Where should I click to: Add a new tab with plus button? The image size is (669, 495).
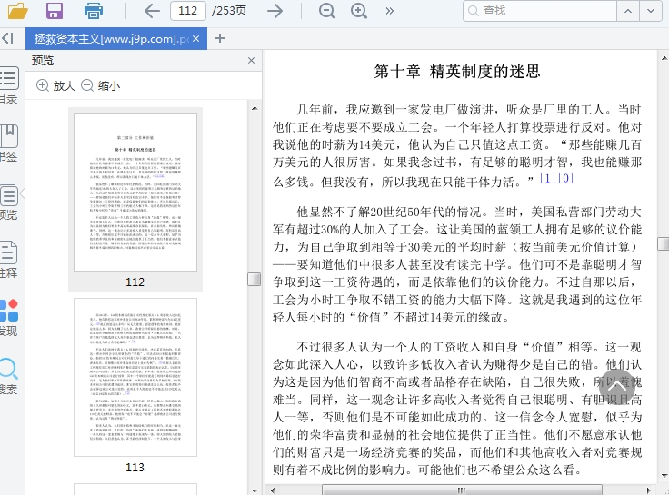coord(220,39)
